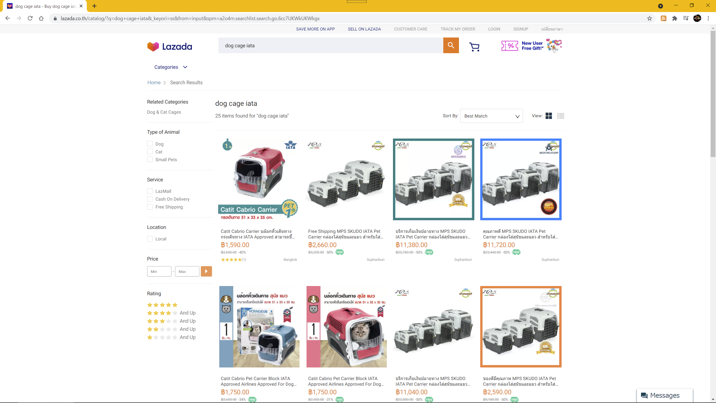Open blue-bordered MPS SKUDO thumbnail
This screenshot has height=403, width=716.
click(521, 179)
